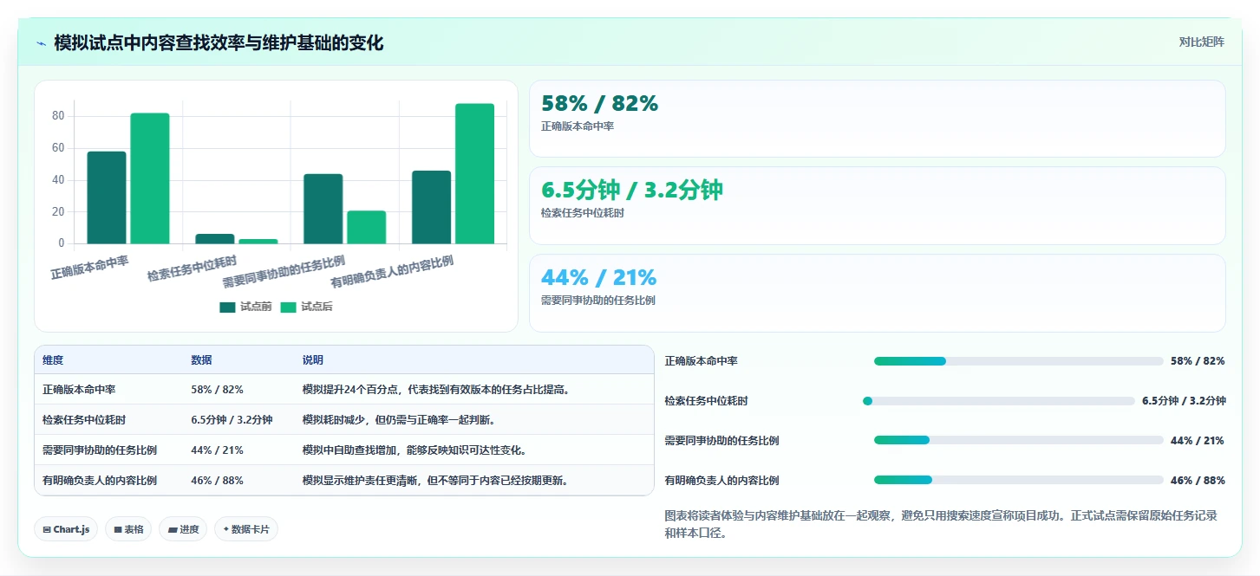Image resolution: width=1260 pixels, height=576 pixels.
Task: Click the progress bar for 正确版本命中率
Action: coord(1018,361)
